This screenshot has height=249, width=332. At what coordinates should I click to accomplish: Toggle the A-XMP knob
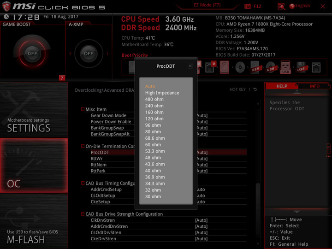coord(89,53)
